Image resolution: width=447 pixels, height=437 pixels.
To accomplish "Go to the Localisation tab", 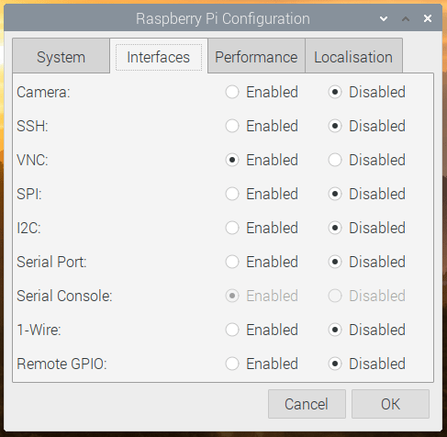I will click(353, 57).
